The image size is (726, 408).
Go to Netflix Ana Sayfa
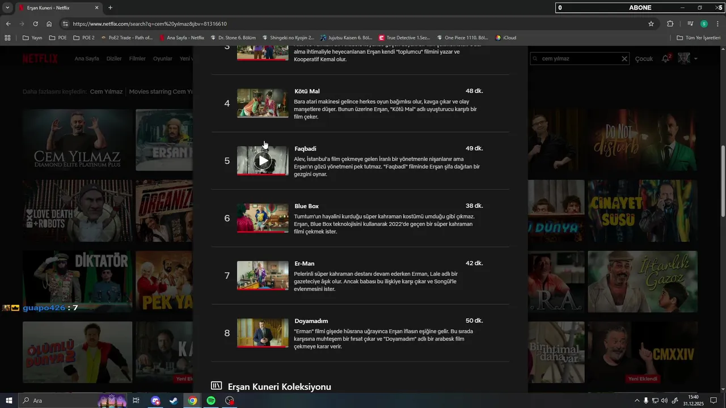click(x=87, y=59)
